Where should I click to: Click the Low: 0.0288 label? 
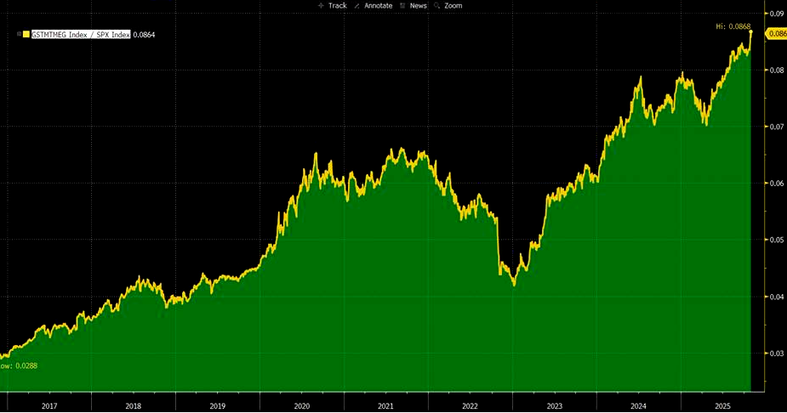pyautogui.click(x=19, y=365)
